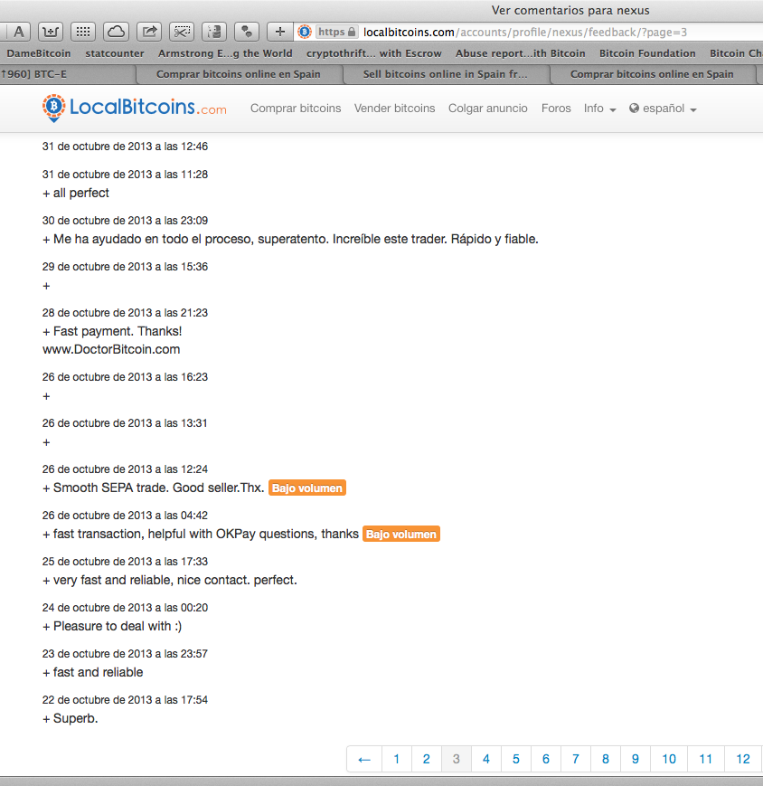Click Bajo volumen badge on SEPA trade comment
This screenshot has height=786, width=763.
[307, 488]
